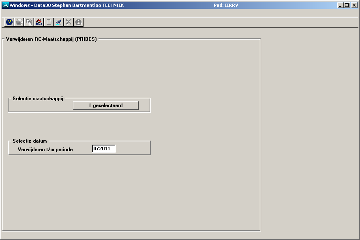
Task: Minimize the Data30 window
Action: [x=340, y=5]
